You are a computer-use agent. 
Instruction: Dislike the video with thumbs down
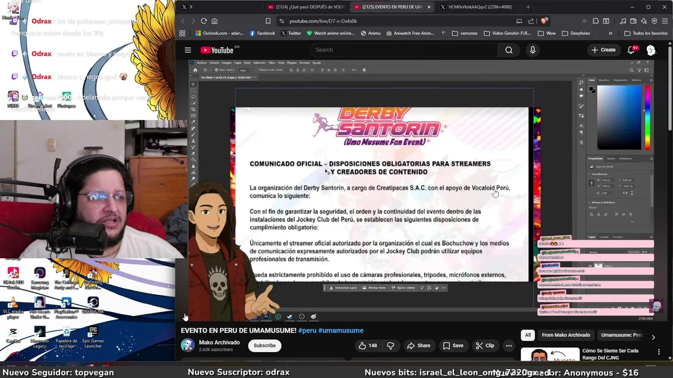coord(390,345)
